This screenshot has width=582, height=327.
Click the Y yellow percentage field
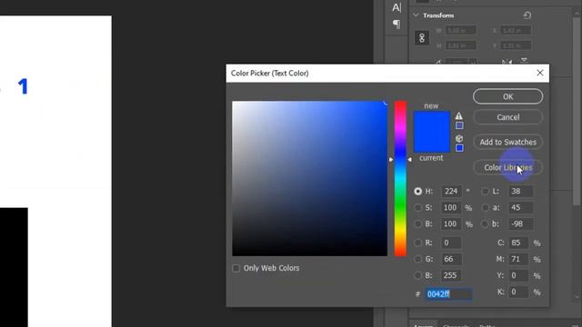pos(518,275)
